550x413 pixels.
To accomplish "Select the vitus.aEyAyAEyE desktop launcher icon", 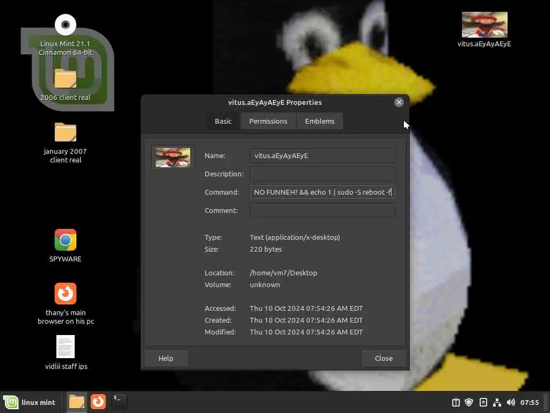I will pyautogui.click(x=484, y=25).
